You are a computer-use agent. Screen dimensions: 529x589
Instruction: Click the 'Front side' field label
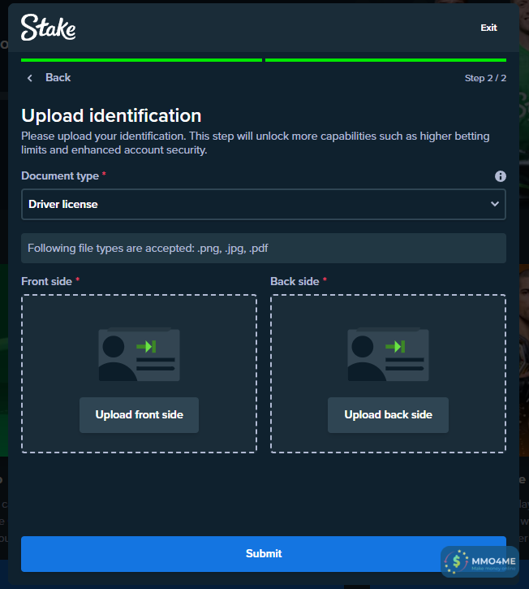[x=46, y=281]
